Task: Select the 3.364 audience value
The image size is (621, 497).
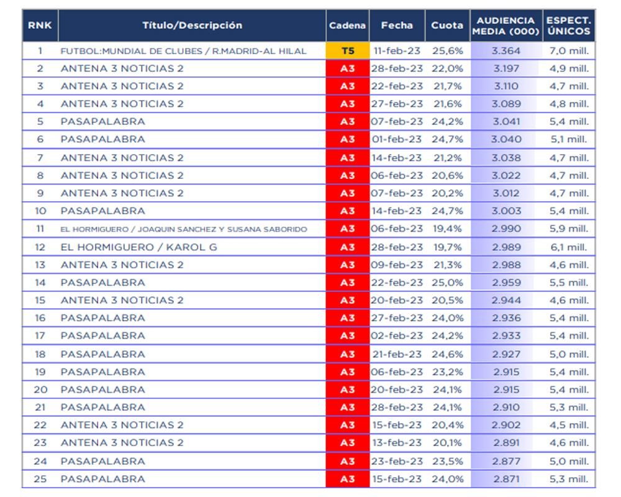Action: pyautogui.click(x=506, y=51)
